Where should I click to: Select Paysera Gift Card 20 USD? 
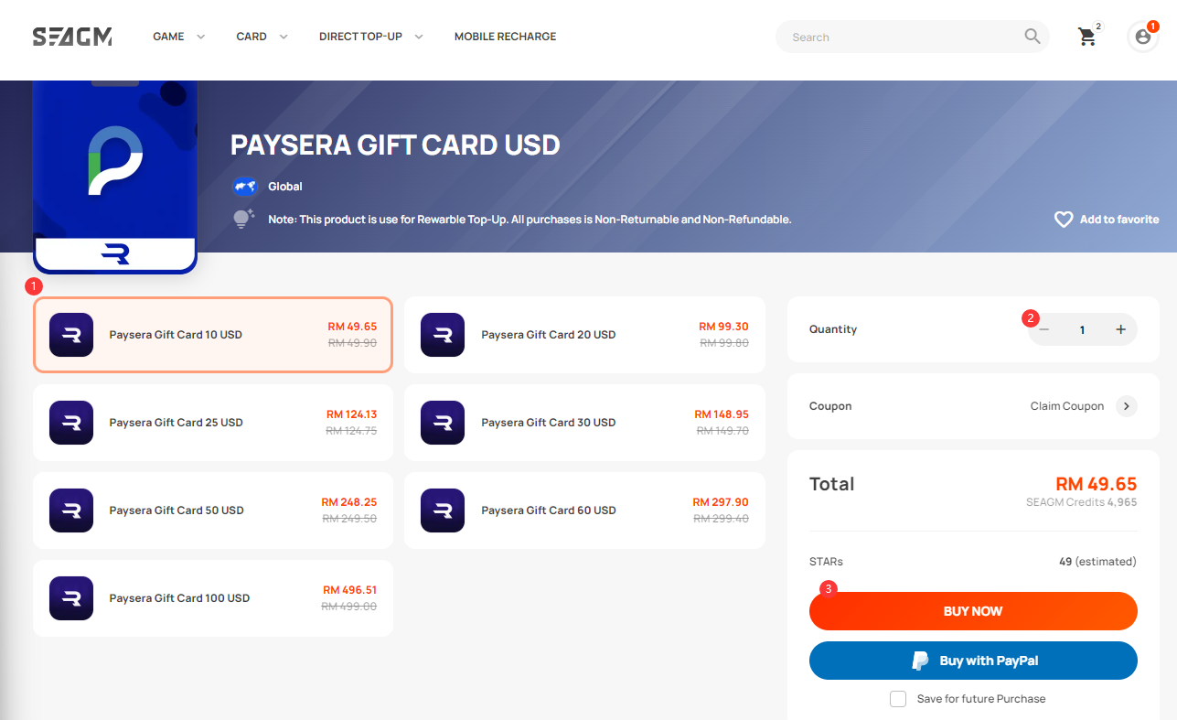click(584, 335)
